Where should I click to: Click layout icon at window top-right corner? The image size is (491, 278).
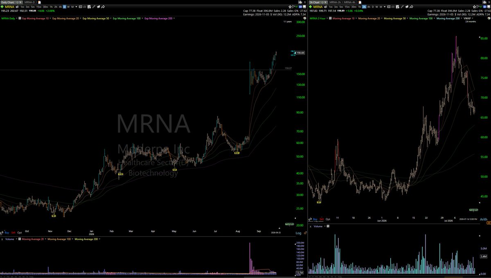(484, 2)
